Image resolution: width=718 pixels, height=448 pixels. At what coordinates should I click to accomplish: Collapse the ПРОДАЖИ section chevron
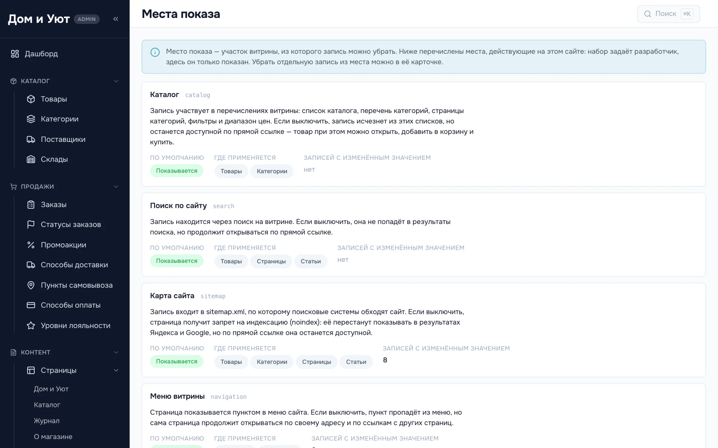pos(116,187)
